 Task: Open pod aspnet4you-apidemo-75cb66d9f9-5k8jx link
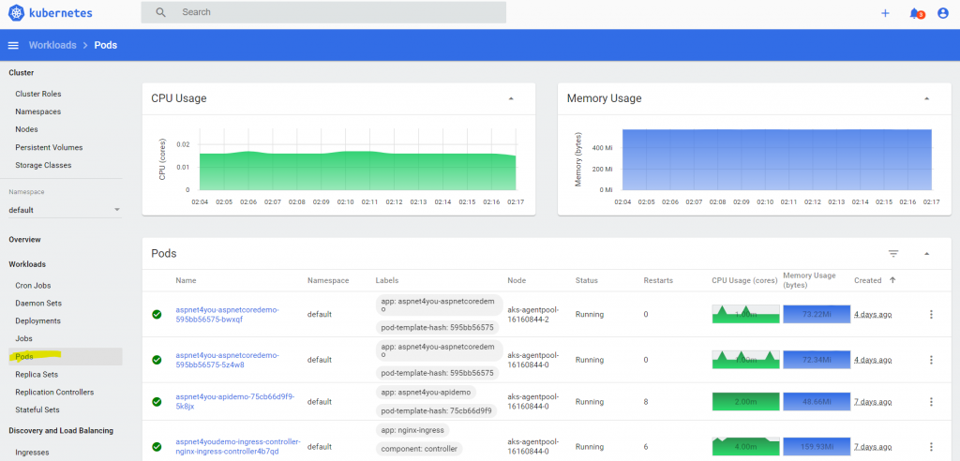[x=235, y=402]
